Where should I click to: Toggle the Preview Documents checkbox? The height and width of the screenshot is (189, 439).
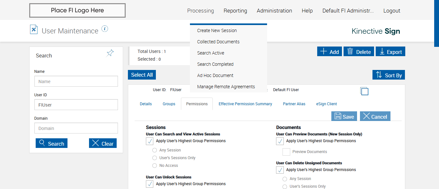click(x=286, y=152)
